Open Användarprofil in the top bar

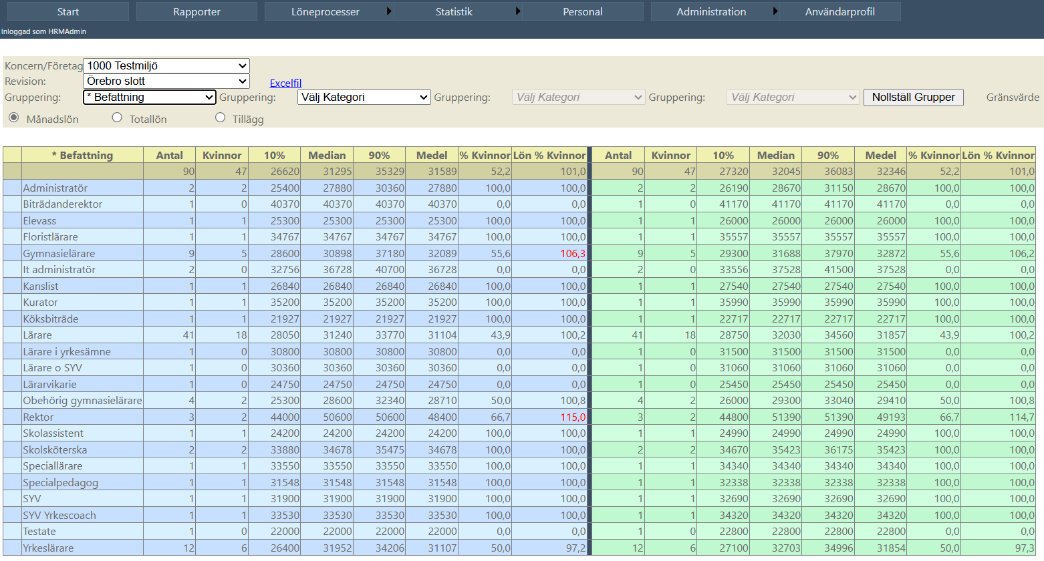click(x=840, y=11)
